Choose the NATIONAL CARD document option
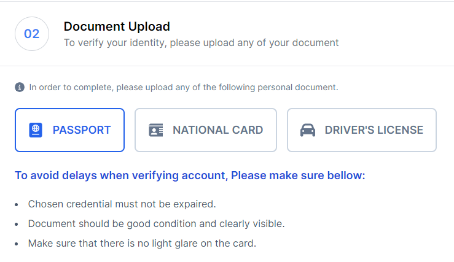454x262 pixels. coord(206,130)
